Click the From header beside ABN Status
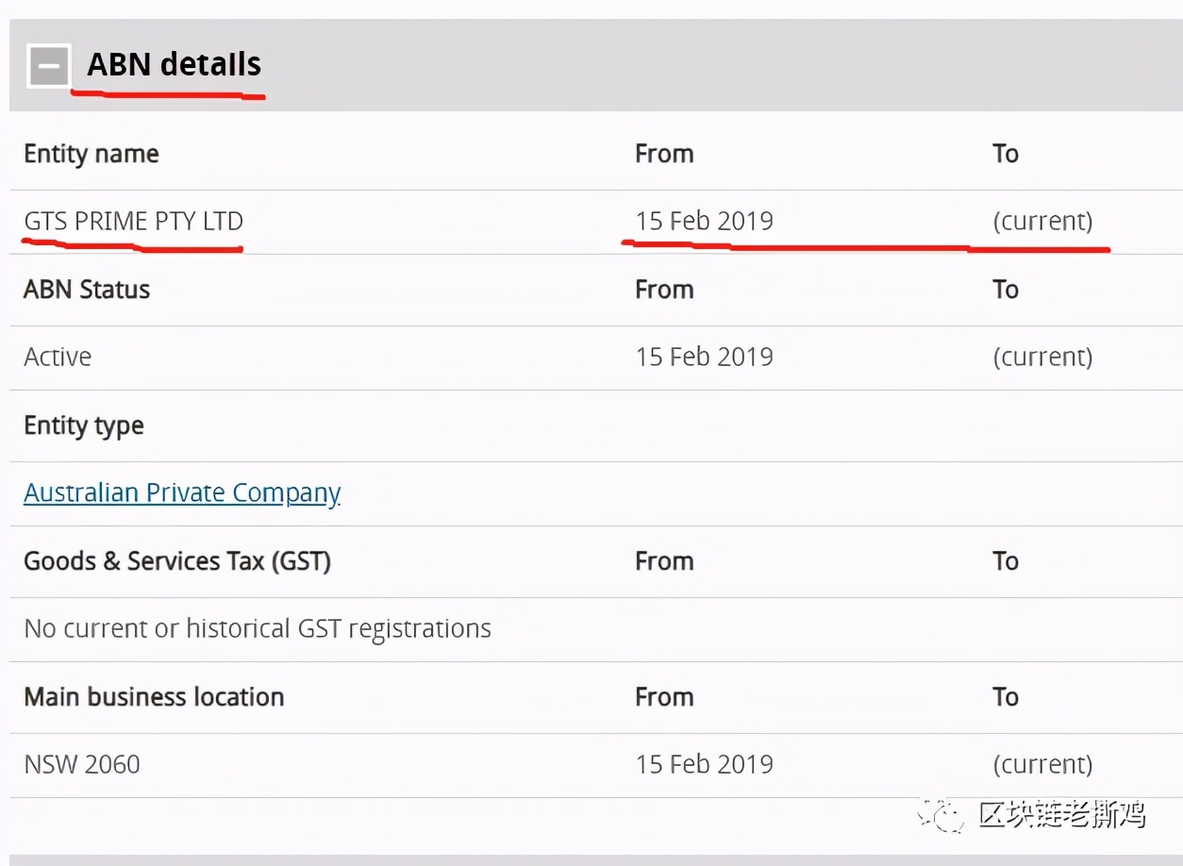The width and height of the screenshot is (1183, 866). 664,290
